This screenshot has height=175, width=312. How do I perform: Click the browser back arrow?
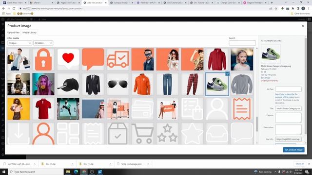coord(3,9)
